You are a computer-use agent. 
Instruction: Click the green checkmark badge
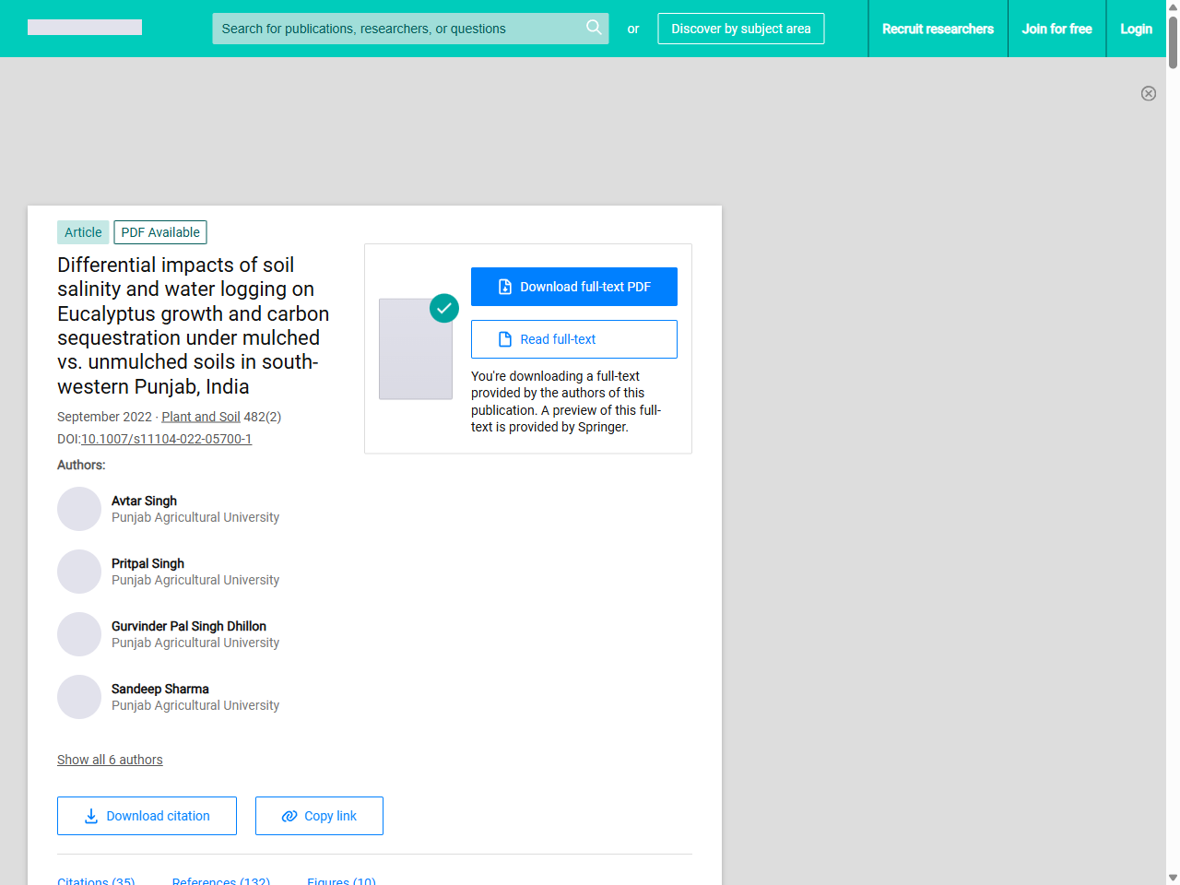444,308
